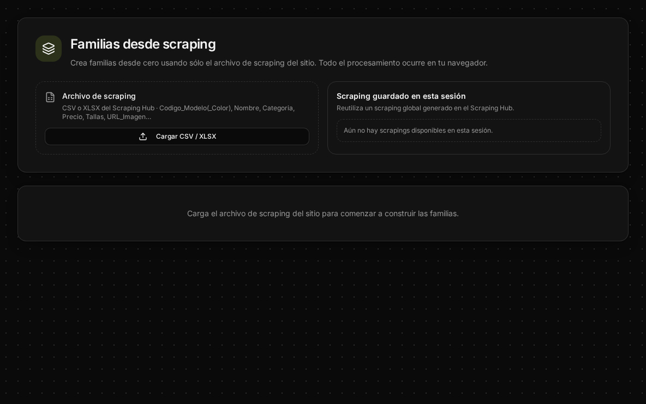The image size is (646, 404).
Task: Open the Cargar CSV / XLSX file picker
Action: 177,136
